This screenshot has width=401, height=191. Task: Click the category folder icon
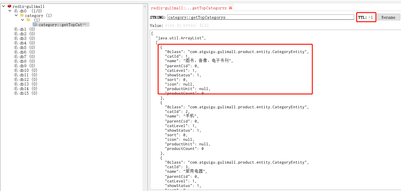tap(22, 15)
